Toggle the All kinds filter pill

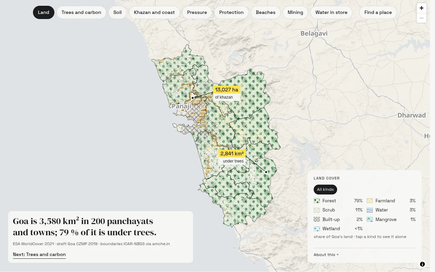[x=325, y=189]
